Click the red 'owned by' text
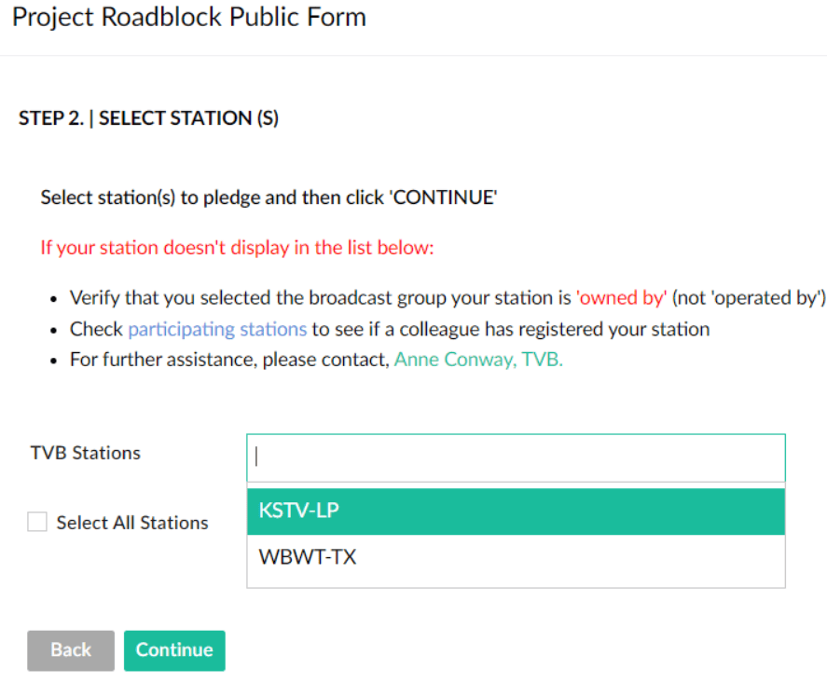 pos(622,299)
